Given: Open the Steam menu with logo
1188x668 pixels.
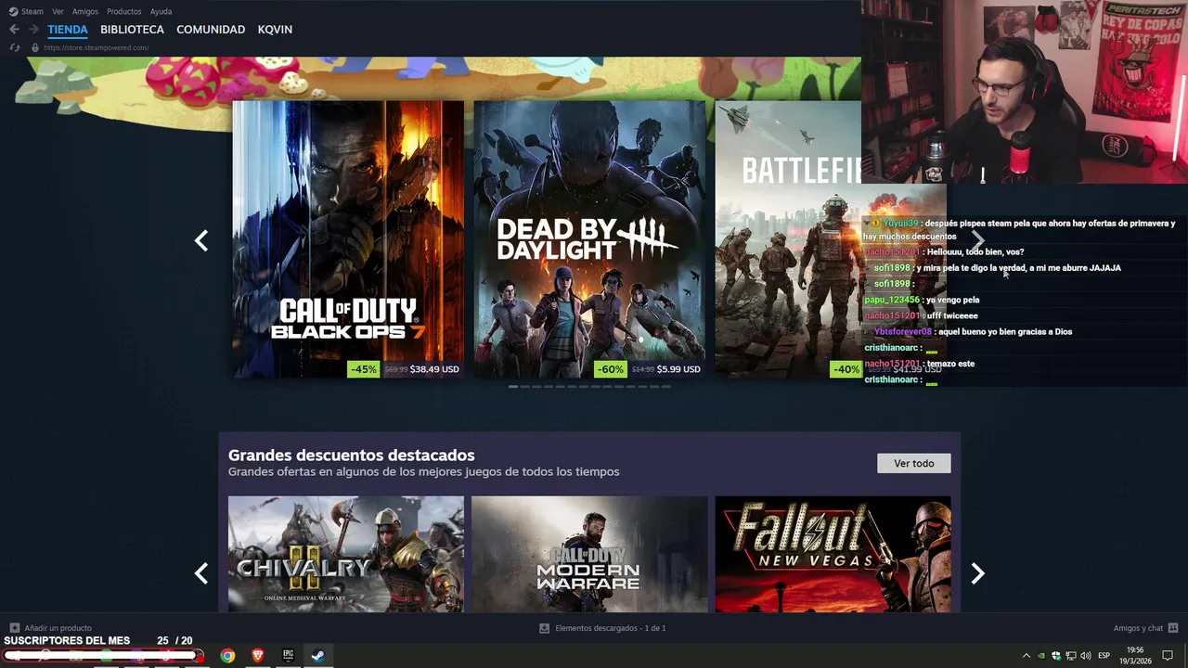Looking at the screenshot, I should [x=26, y=11].
